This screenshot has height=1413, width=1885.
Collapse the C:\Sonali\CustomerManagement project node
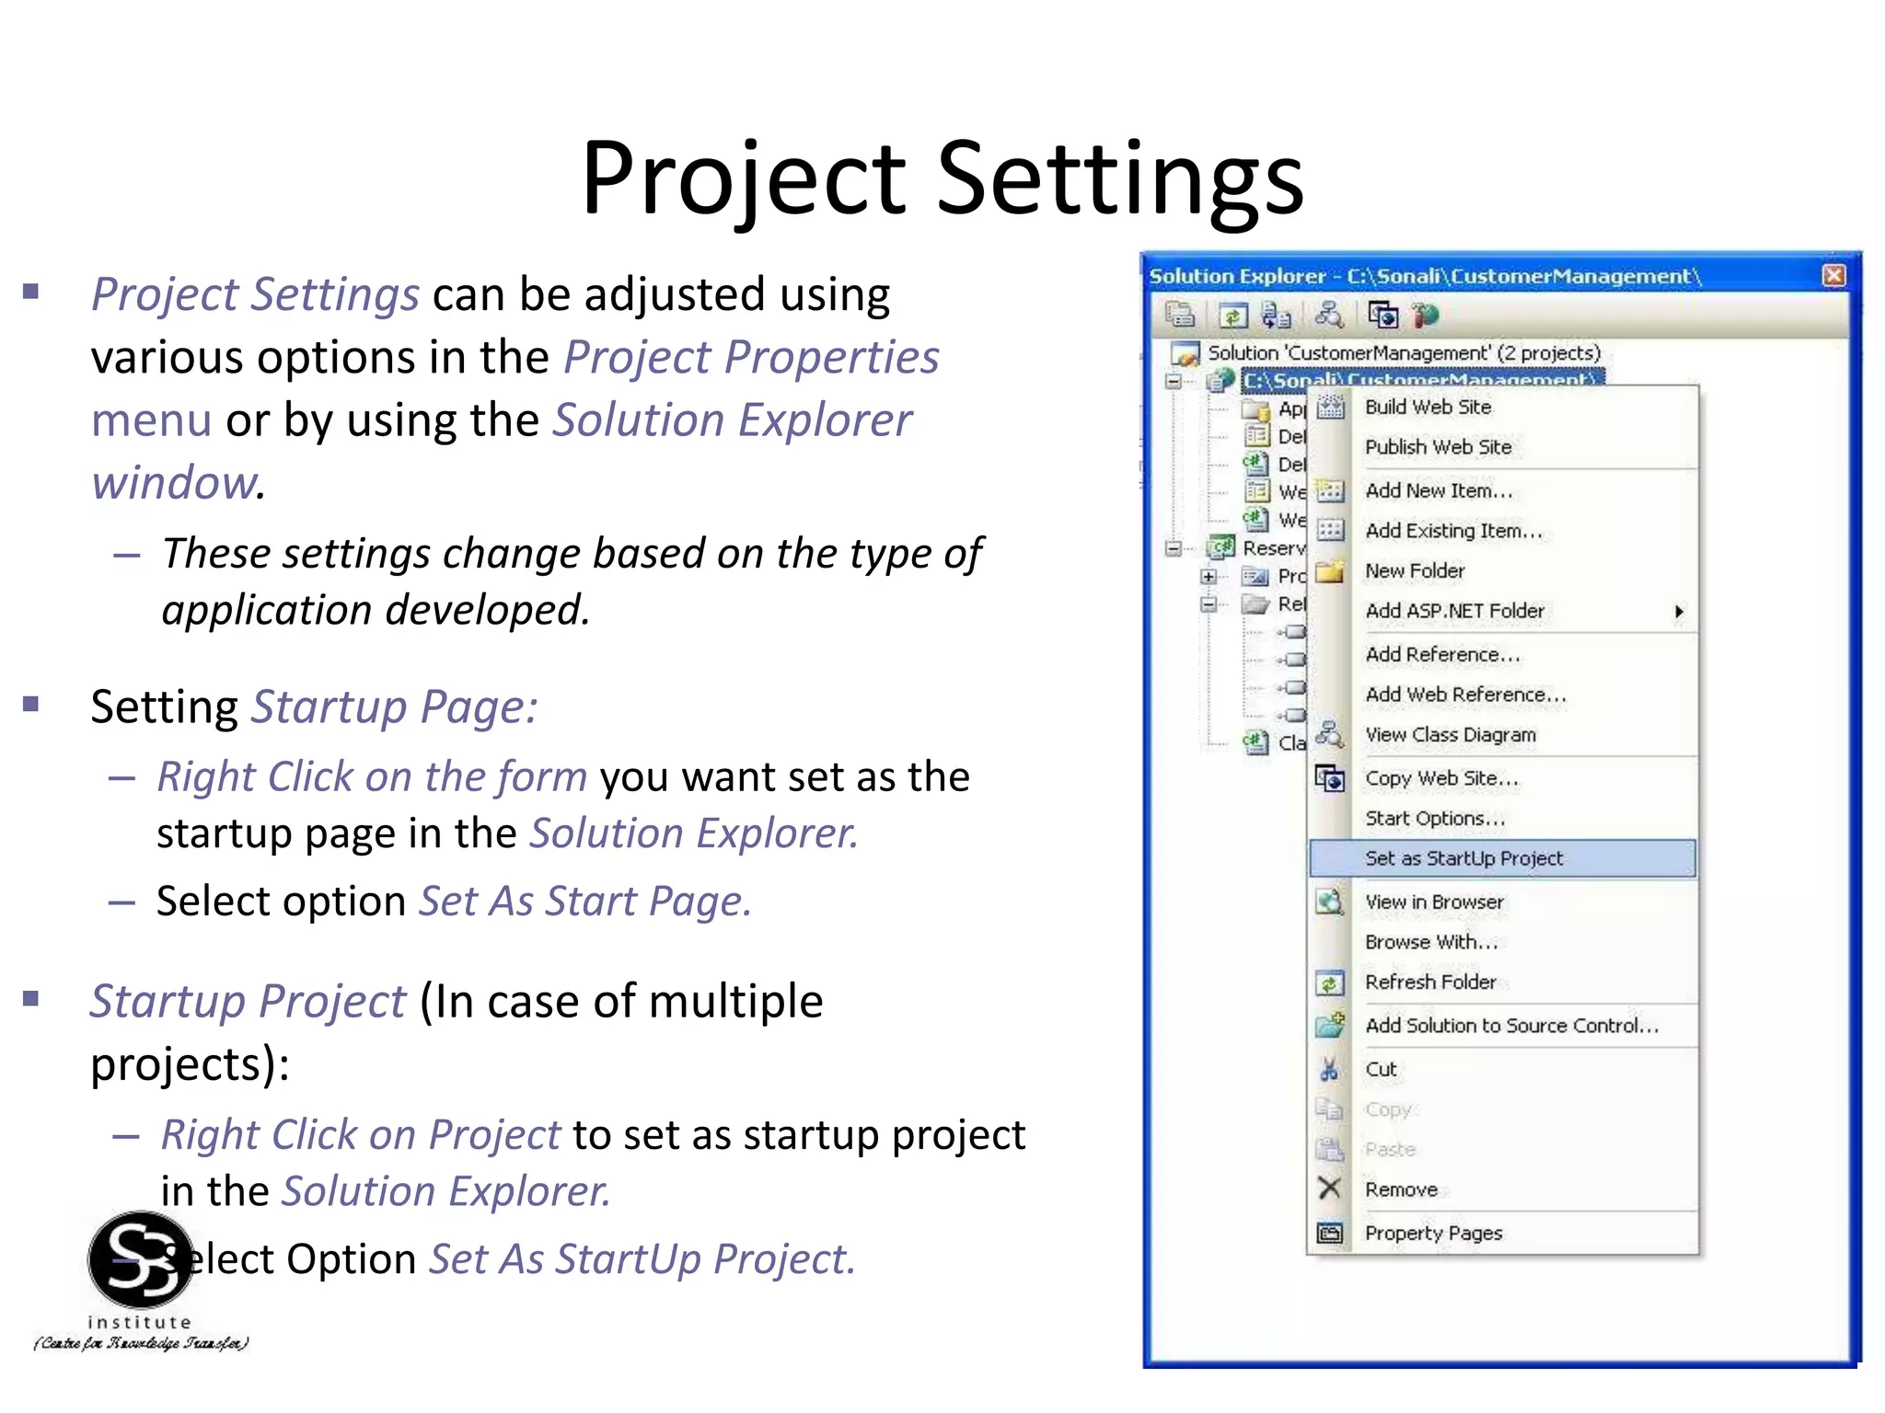click(x=1174, y=381)
